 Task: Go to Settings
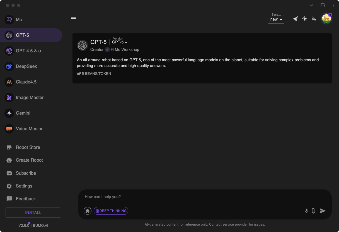pos(24,186)
